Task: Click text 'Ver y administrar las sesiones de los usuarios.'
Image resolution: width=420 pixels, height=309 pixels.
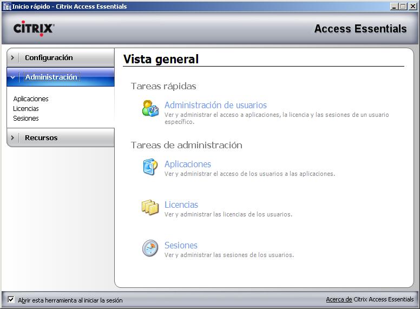Action: [x=229, y=255]
